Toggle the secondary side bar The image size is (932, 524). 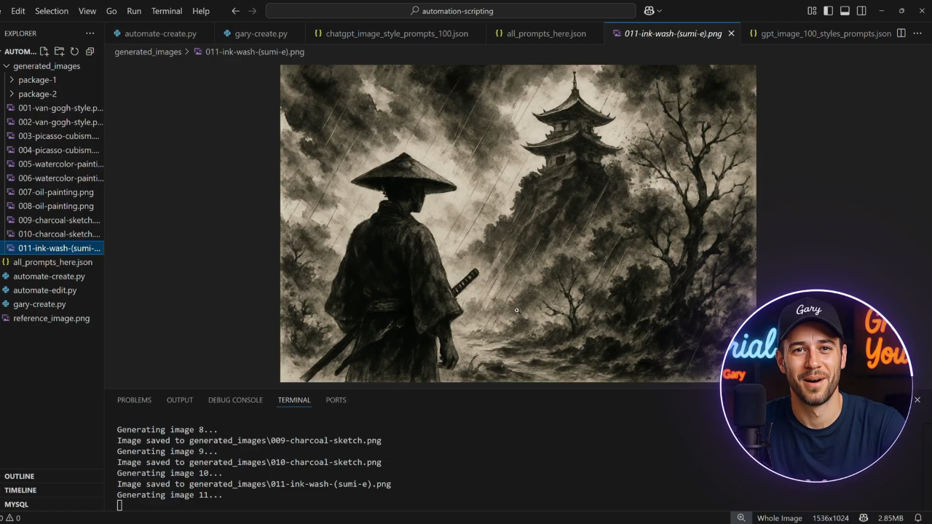click(861, 11)
